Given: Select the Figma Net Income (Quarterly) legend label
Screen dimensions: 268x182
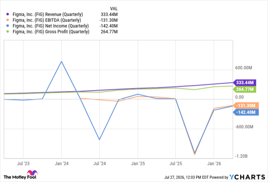Looking at the screenshot, I should 51,26.
